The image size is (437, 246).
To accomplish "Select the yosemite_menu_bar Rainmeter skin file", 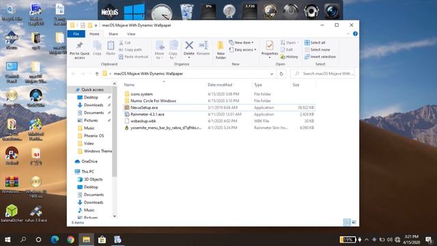I will point(166,128).
